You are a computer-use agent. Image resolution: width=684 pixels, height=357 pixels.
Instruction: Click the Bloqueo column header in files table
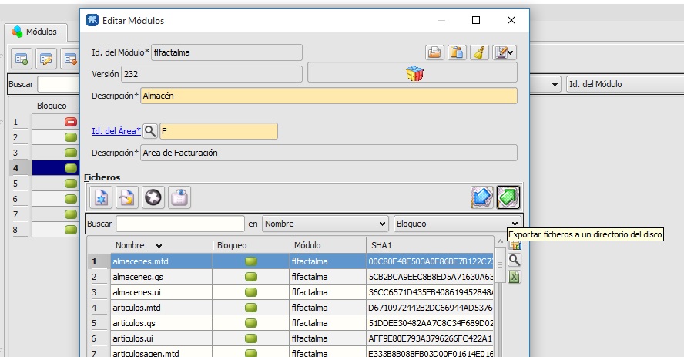pyautogui.click(x=251, y=245)
